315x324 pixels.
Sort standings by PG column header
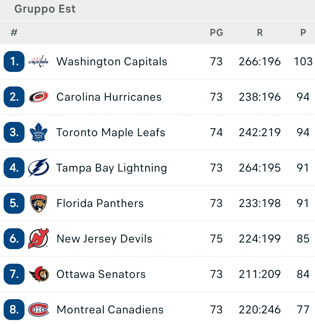217,32
